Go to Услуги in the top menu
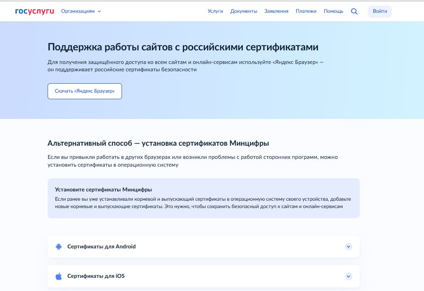Screen dimensions: 424x291 coord(215,11)
